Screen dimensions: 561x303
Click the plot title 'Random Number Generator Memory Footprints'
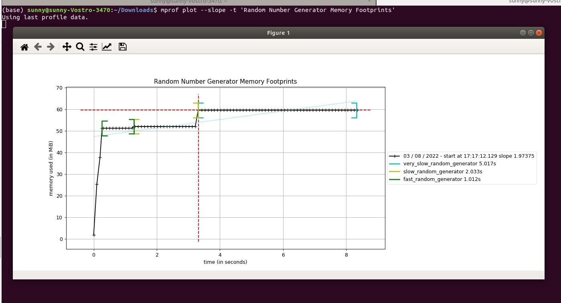pyautogui.click(x=225, y=81)
